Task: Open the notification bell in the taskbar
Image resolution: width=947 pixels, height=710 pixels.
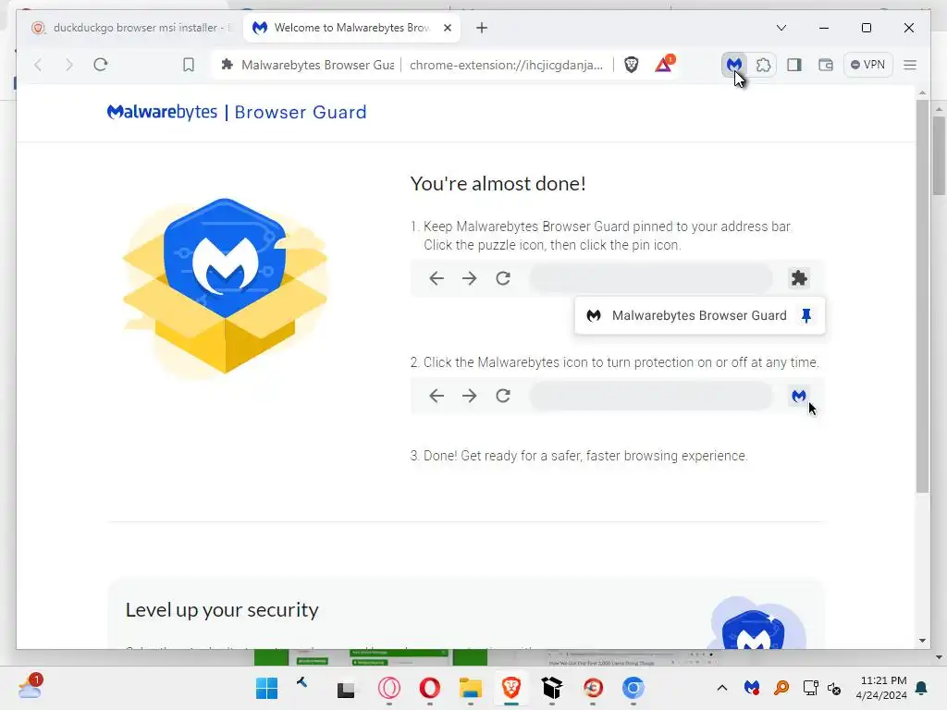Action: (x=922, y=688)
